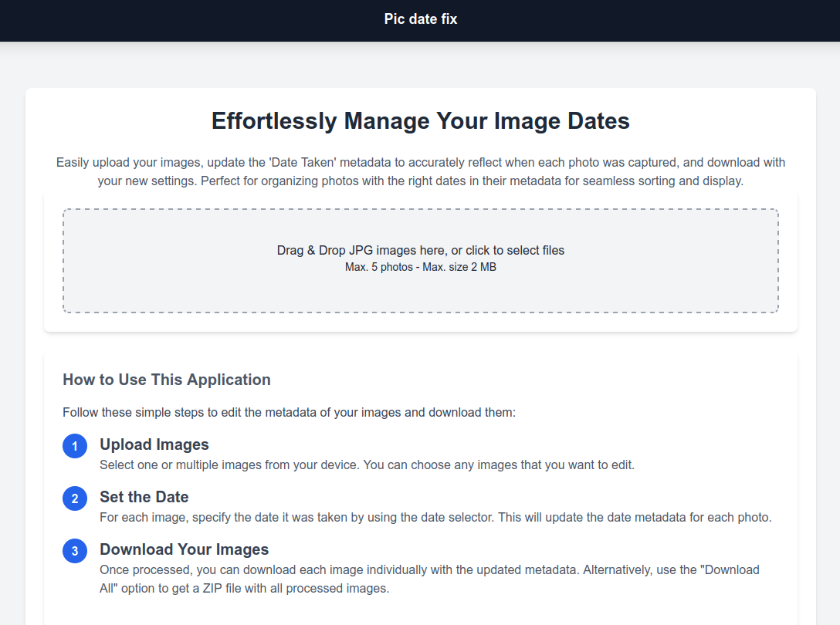Click the Drag & Drop JPG images here text
The width and height of the screenshot is (840, 625).
421,250
